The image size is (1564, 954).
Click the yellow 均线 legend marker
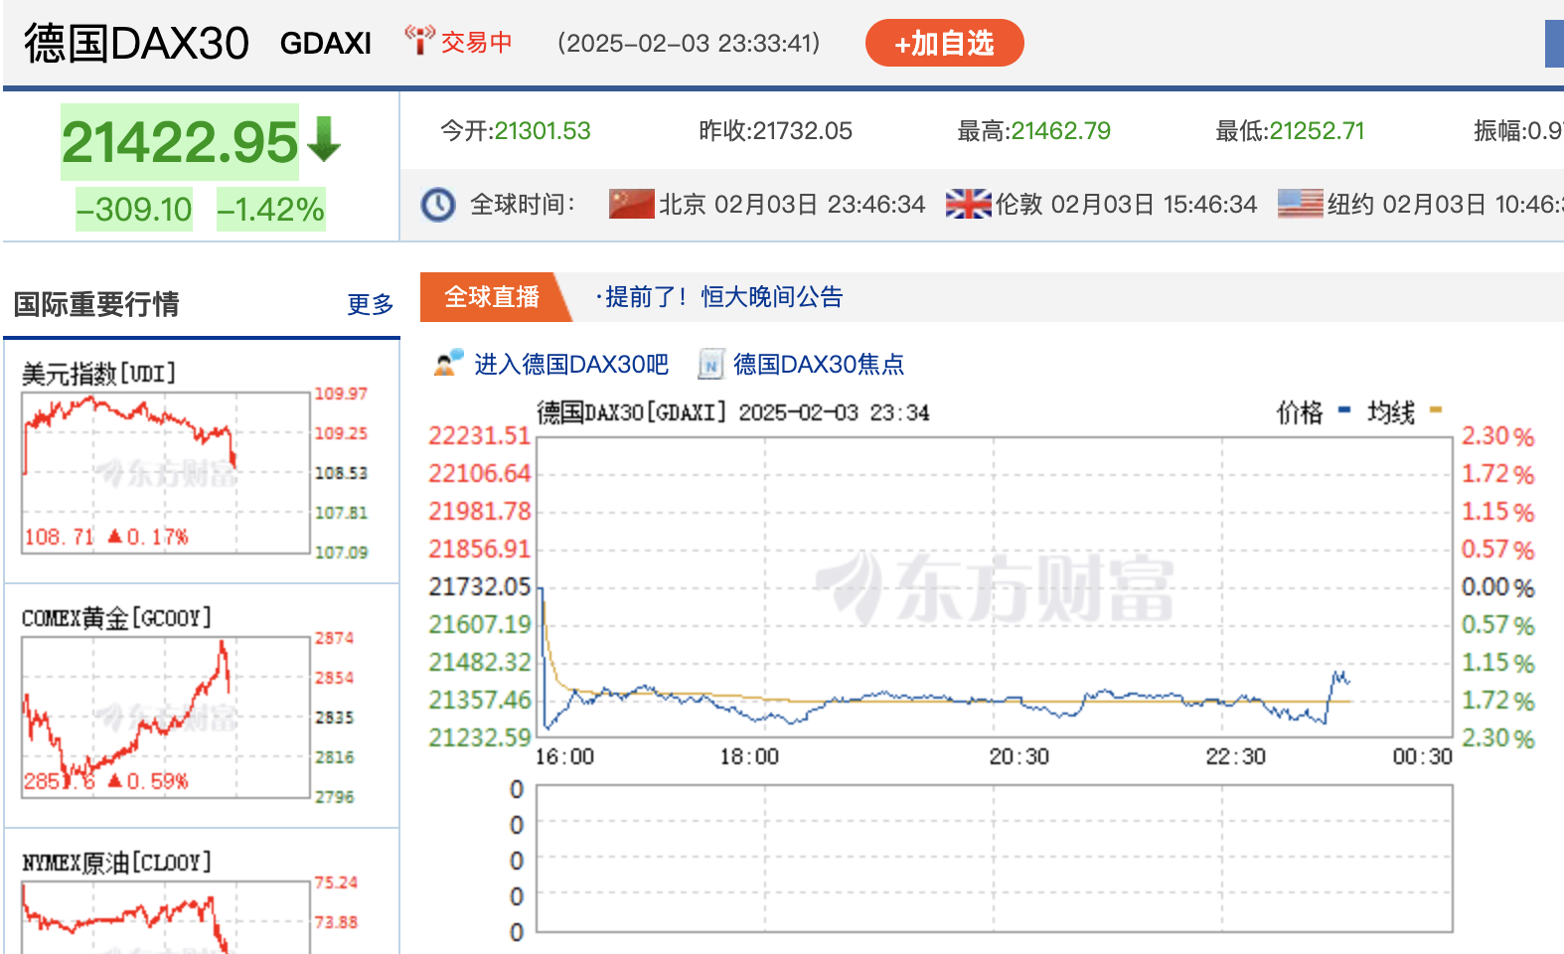[x=1435, y=409]
